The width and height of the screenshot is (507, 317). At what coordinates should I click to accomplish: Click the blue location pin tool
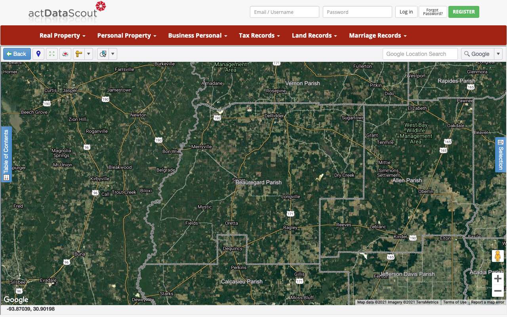pyautogui.click(x=38, y=54)
